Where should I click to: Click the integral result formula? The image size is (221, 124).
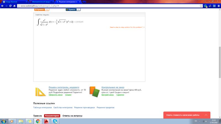click(60, 22)
